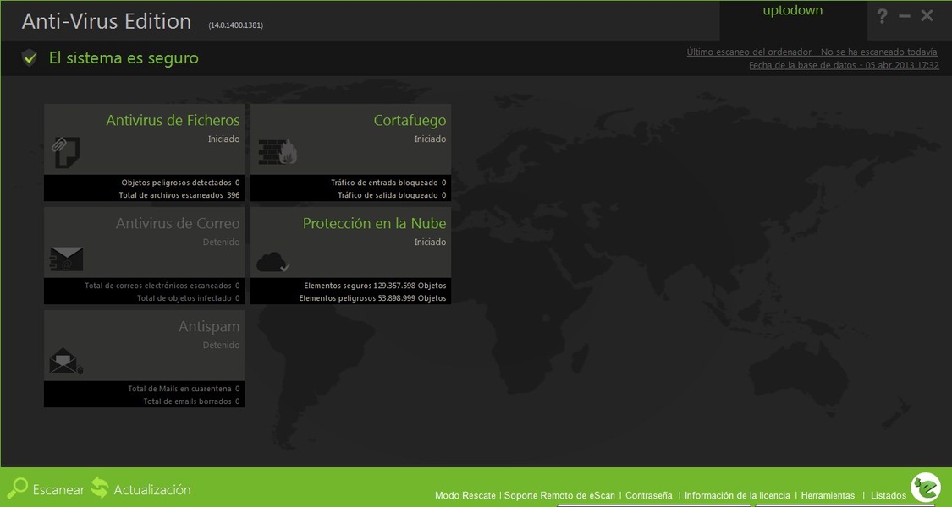Viewport: 952px width, 507px height.
Task: Click the eScan logo in bottom corner
Action: (925, 488)
